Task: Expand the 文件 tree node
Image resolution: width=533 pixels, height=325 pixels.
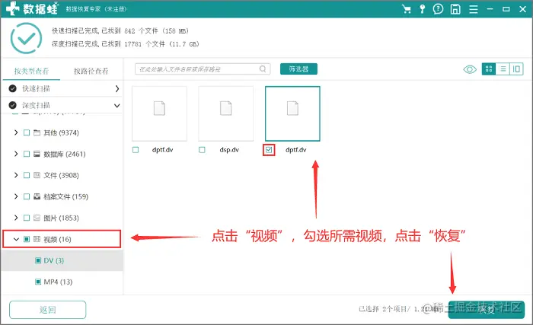Action: pos(16,175)
